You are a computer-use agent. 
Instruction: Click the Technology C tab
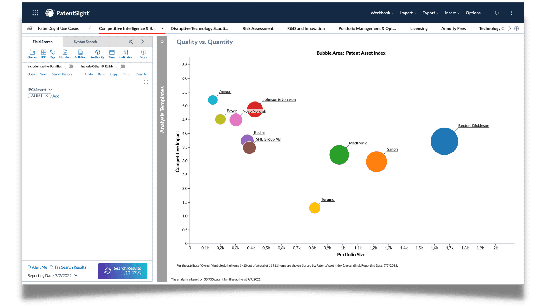491,28
